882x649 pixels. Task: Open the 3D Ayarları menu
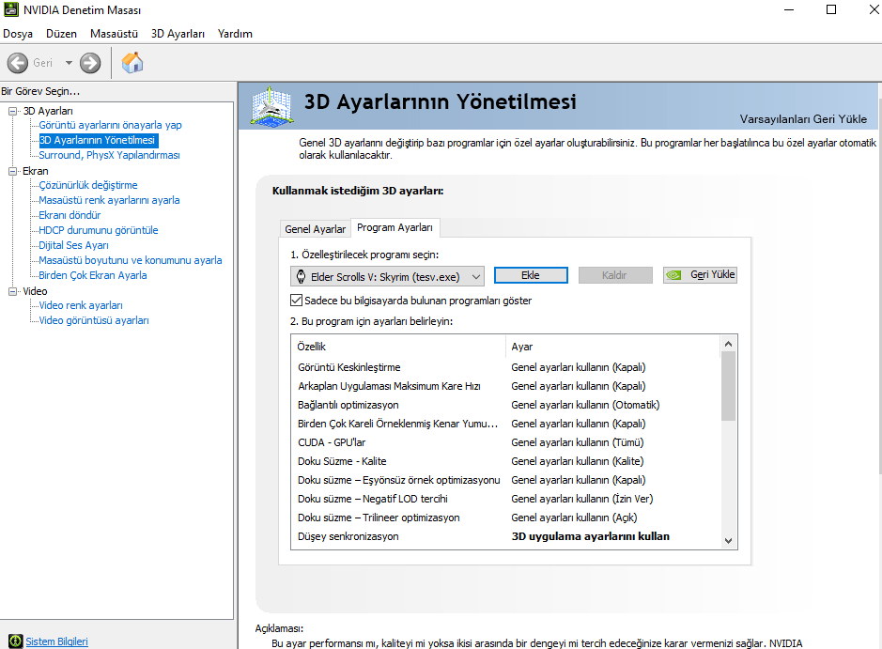tap(178, 34)
